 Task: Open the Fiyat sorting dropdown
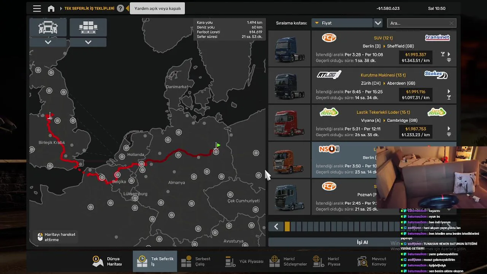[x=342, y=23]
